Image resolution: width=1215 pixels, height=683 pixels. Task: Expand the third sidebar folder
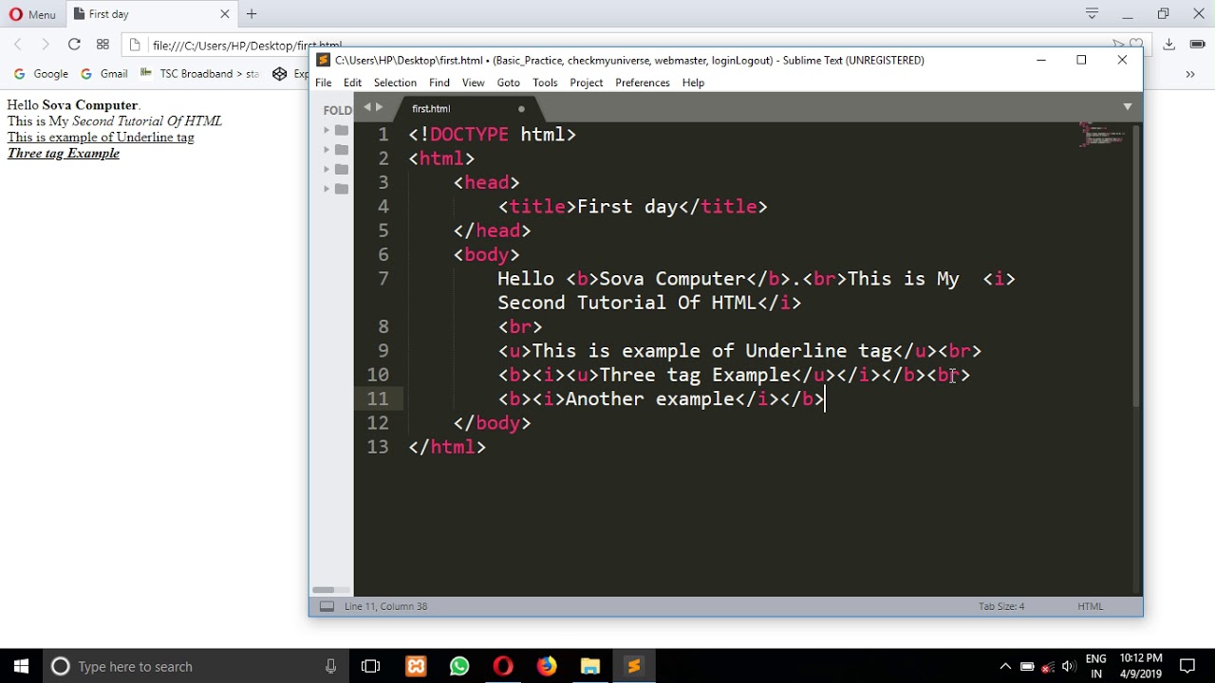coord(327,169)
